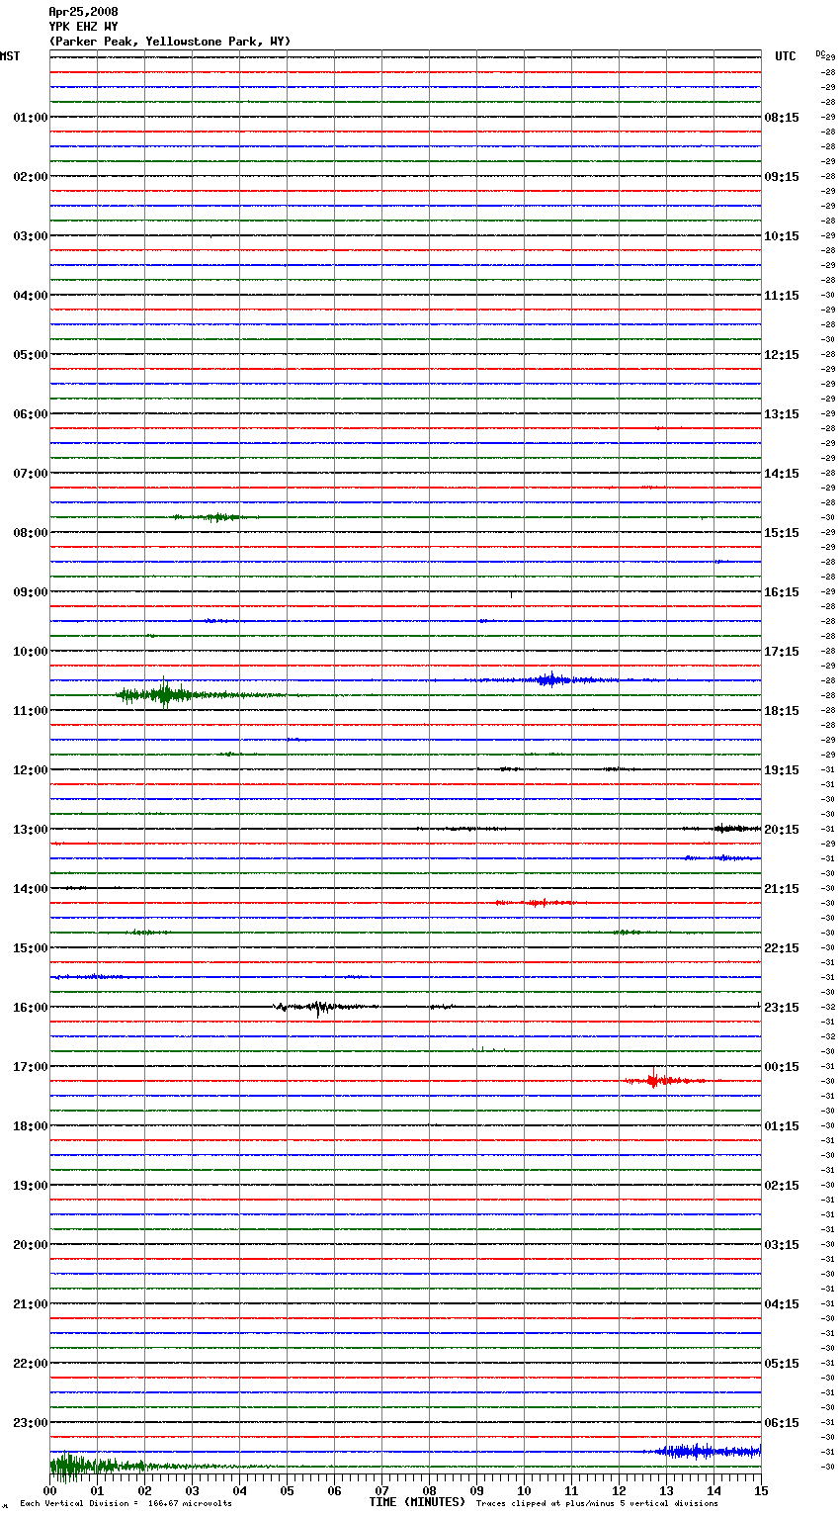Screen dimensions: 840x1517
Task: Select the 14:00 MST hour label
Action: tap(31, 889)
